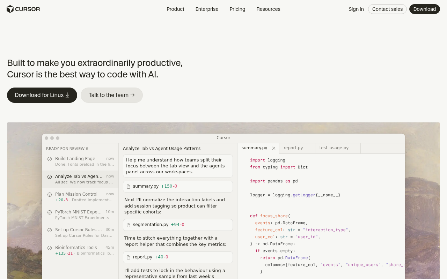Screen dimensions: 447x279
Task: Click the check icon beside PyTorch MNIST Experiments
Action: tap(49, 213)
